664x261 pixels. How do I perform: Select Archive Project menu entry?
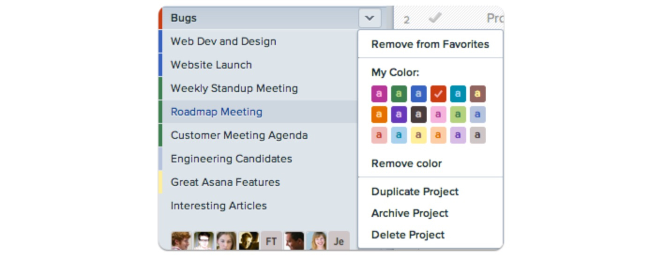(410, 214)
